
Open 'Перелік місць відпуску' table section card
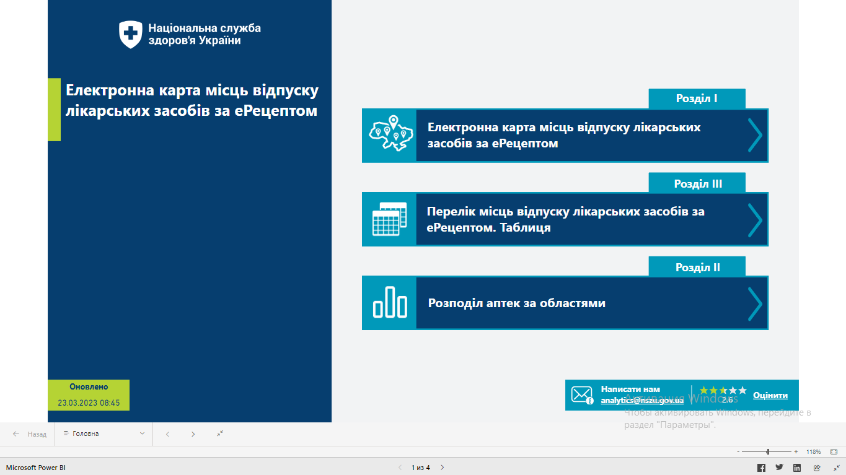(x=565, y=219)
